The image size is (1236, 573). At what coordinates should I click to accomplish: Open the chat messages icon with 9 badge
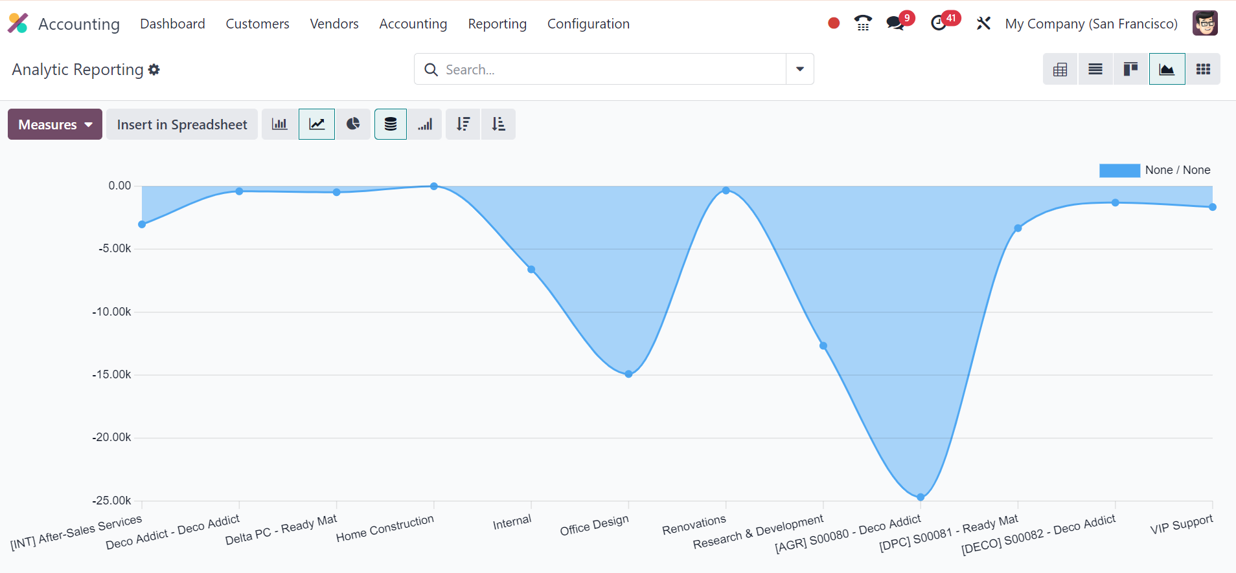coord(895,23)
